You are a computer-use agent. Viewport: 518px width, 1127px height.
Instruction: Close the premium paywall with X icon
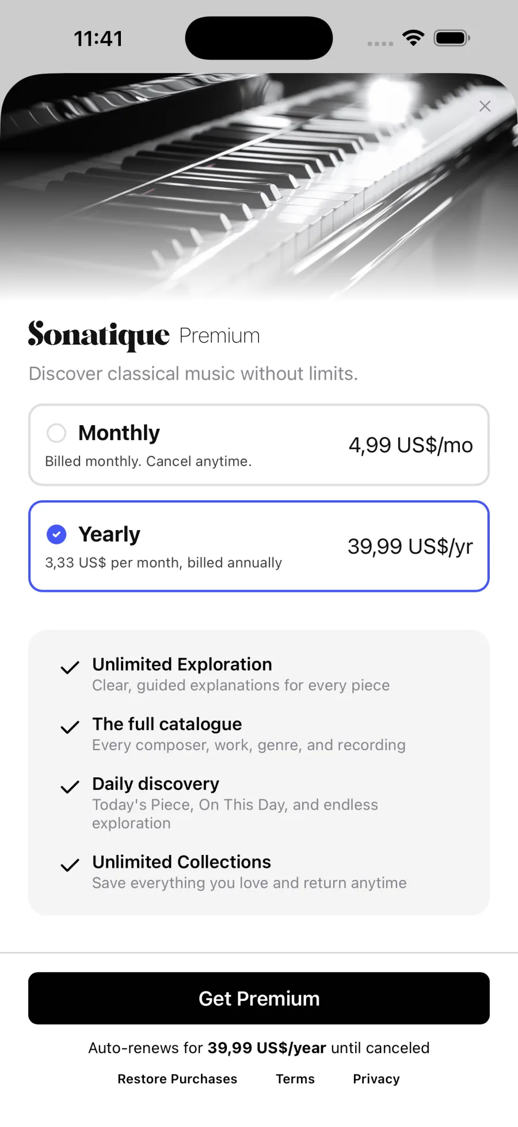click(485, 106)
